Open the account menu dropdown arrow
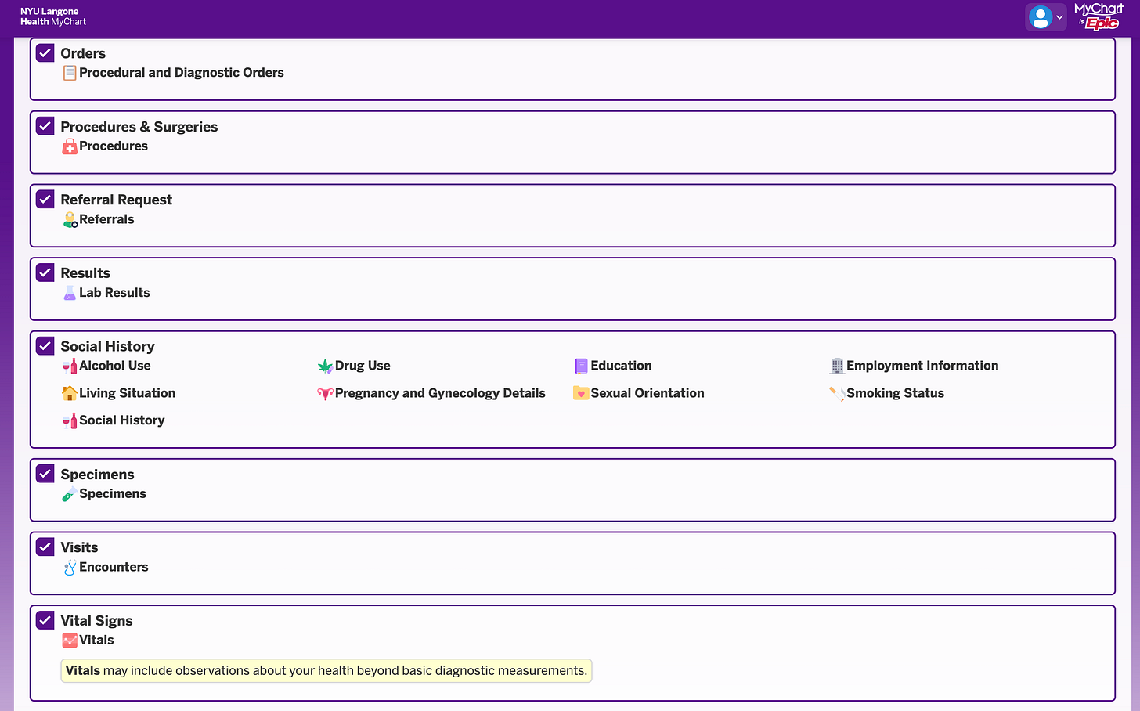Image resolution: width=1140 pixels, height=711 pixels. [x=1059, y=17]
